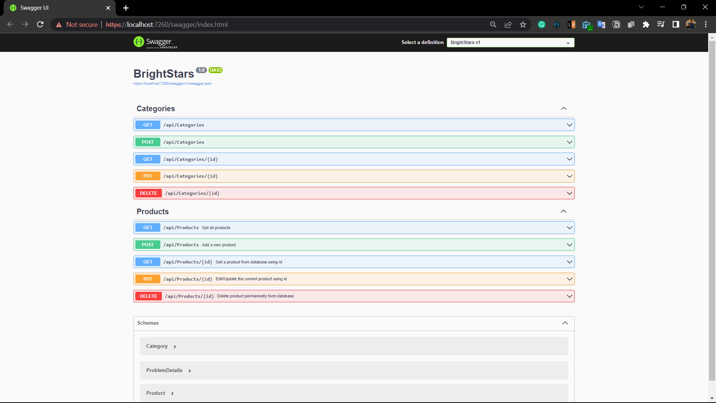Open the Grammarly extension icon
Viewport: 716px width, 403px height.
[x=541, y=25]
